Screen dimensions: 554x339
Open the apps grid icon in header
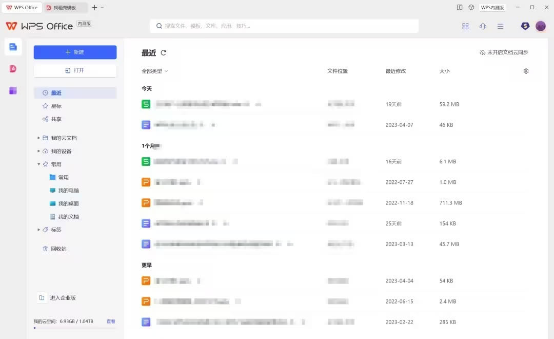pos(465,26)
